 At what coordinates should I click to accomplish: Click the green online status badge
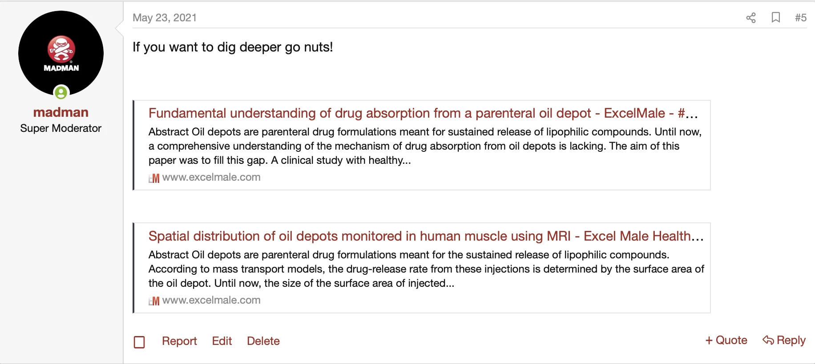click(x=61, y=92)
